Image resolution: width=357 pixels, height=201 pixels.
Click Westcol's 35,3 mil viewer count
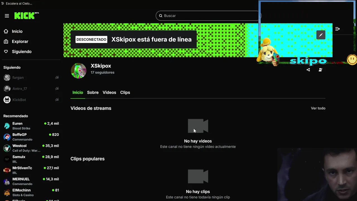click(51, 146)
